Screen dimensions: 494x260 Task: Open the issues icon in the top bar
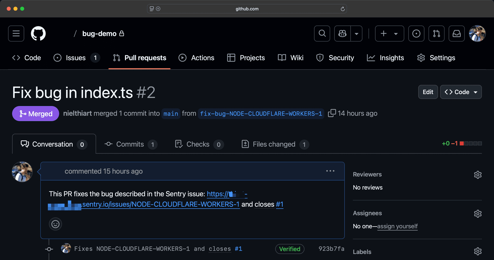point(416,33)
